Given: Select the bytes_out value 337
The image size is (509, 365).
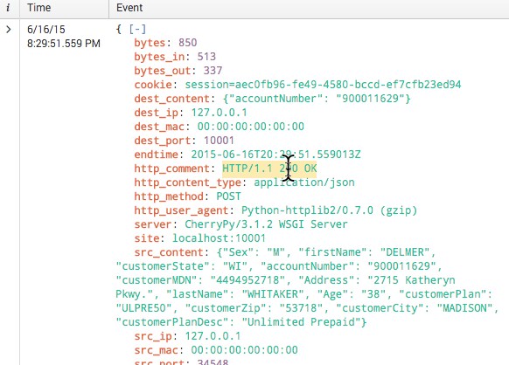Looking at the screenshot, I should (x=213, y=71).
